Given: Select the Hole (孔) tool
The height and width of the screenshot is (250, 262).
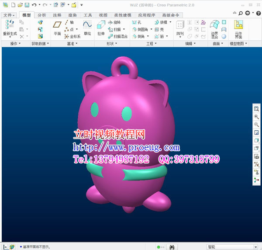Looking at the screenshot, I should pos(136,22).
